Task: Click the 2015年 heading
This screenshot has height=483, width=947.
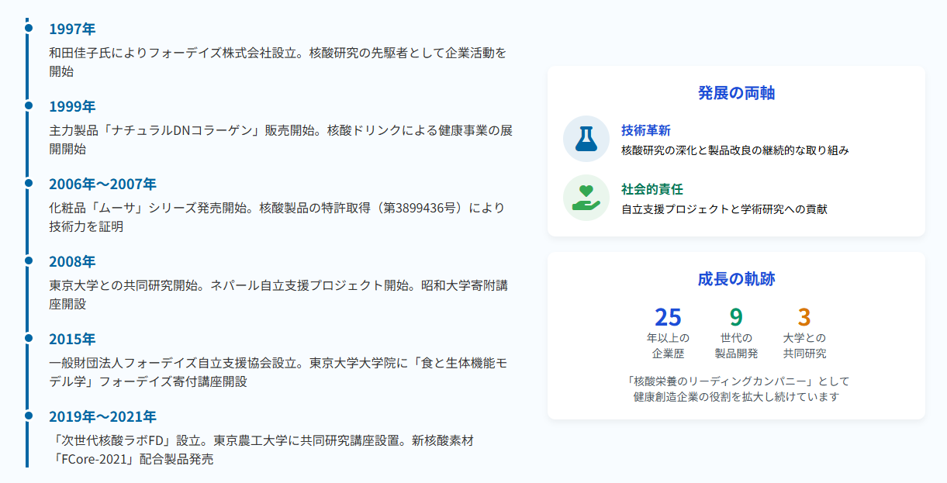Action: [x=72, y=340]
